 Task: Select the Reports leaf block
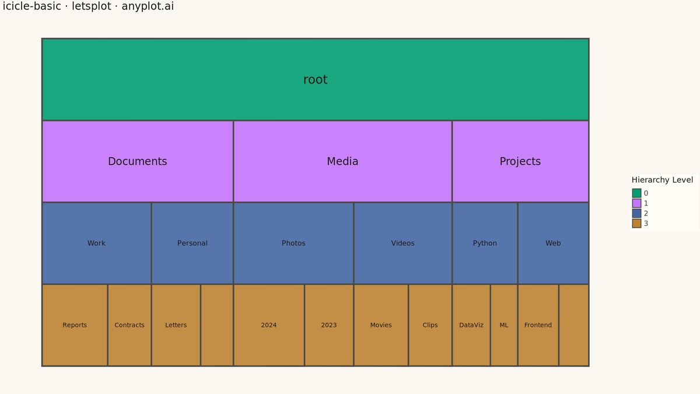[75, 325]
